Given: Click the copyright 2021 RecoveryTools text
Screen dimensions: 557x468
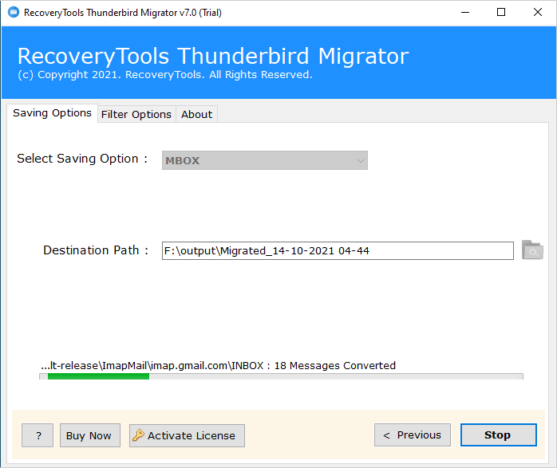Looking at the screenshot, I should 165,75.
